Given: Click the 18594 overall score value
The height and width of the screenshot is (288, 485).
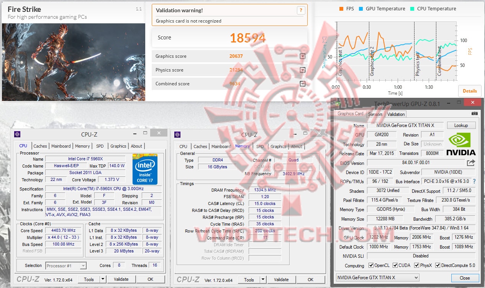Looking at the screenshot, I should [247, 37].
